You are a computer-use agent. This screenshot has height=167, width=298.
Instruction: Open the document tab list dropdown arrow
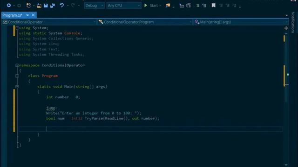286,15
